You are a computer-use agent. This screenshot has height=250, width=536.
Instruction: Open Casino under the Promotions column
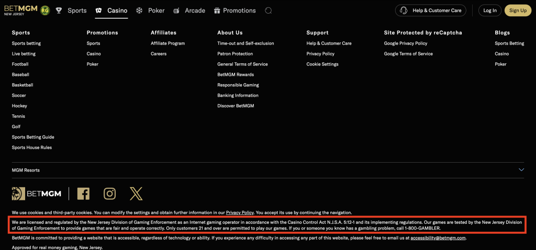[94, 54]
